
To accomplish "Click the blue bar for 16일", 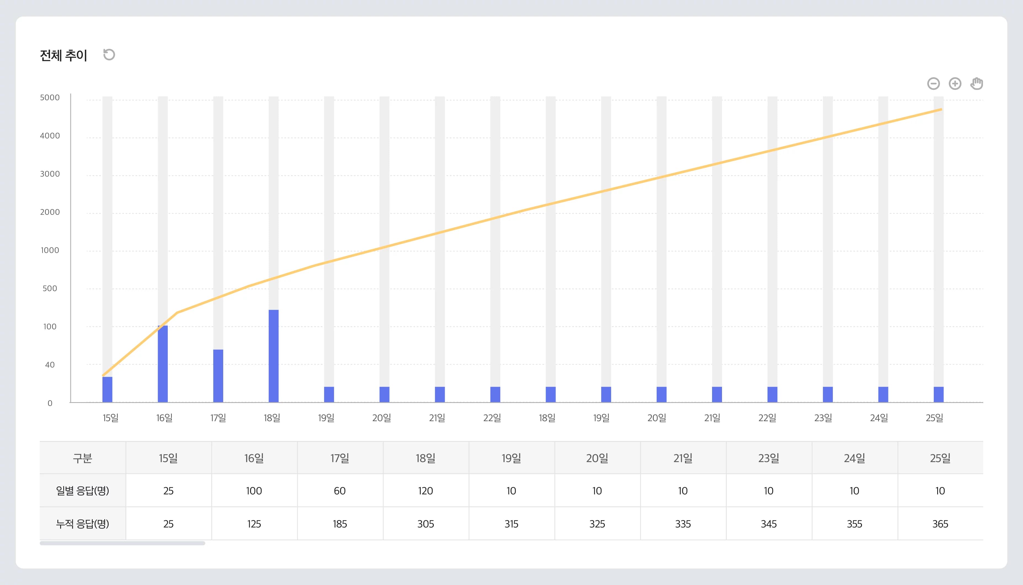I will tap(163, 364).
